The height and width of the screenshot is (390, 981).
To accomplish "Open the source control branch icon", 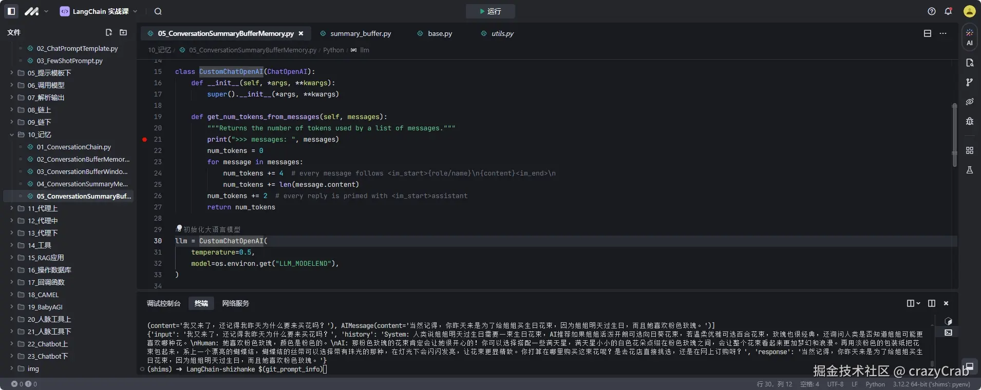I will [x=969, y=82].
